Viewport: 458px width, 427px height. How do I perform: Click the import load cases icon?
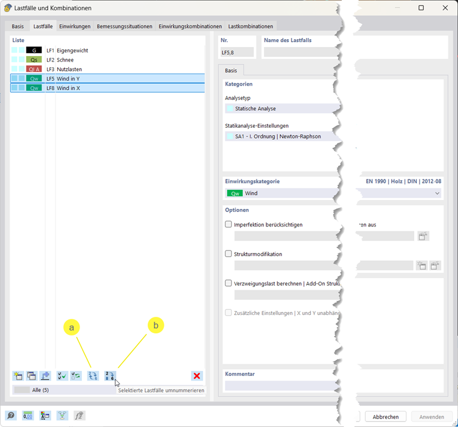(45, 376)
